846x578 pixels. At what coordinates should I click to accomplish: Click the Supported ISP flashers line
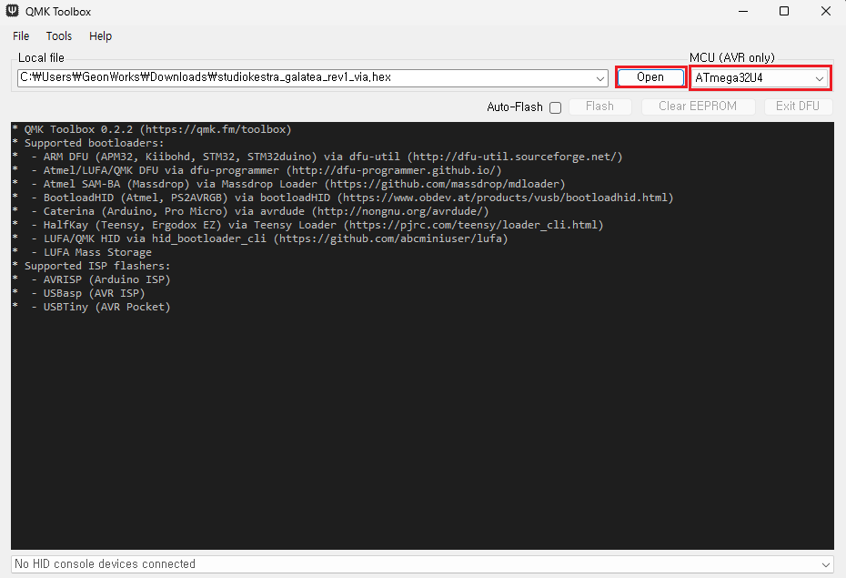(x=92, y=266)
